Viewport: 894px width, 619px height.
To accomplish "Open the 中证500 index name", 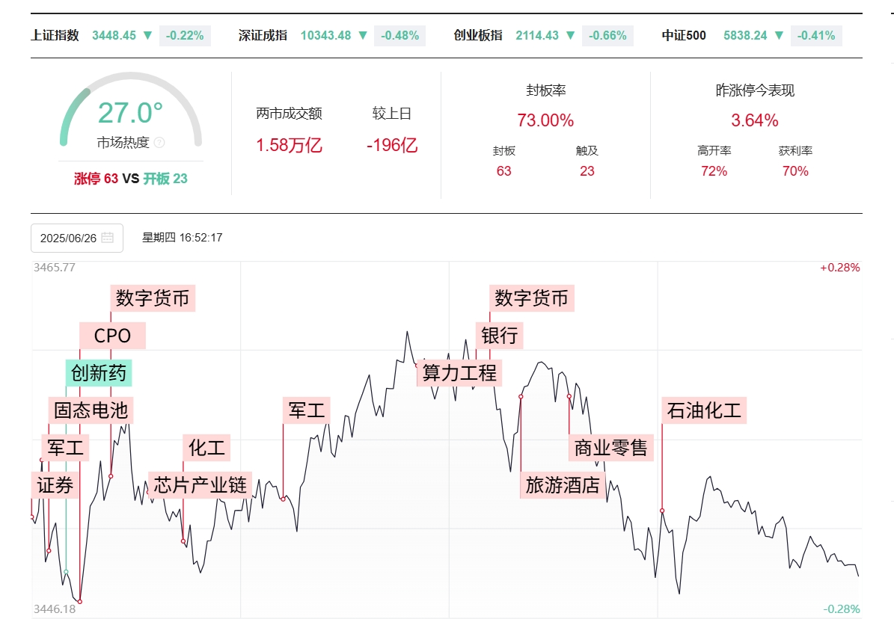I will click(684, 35).
